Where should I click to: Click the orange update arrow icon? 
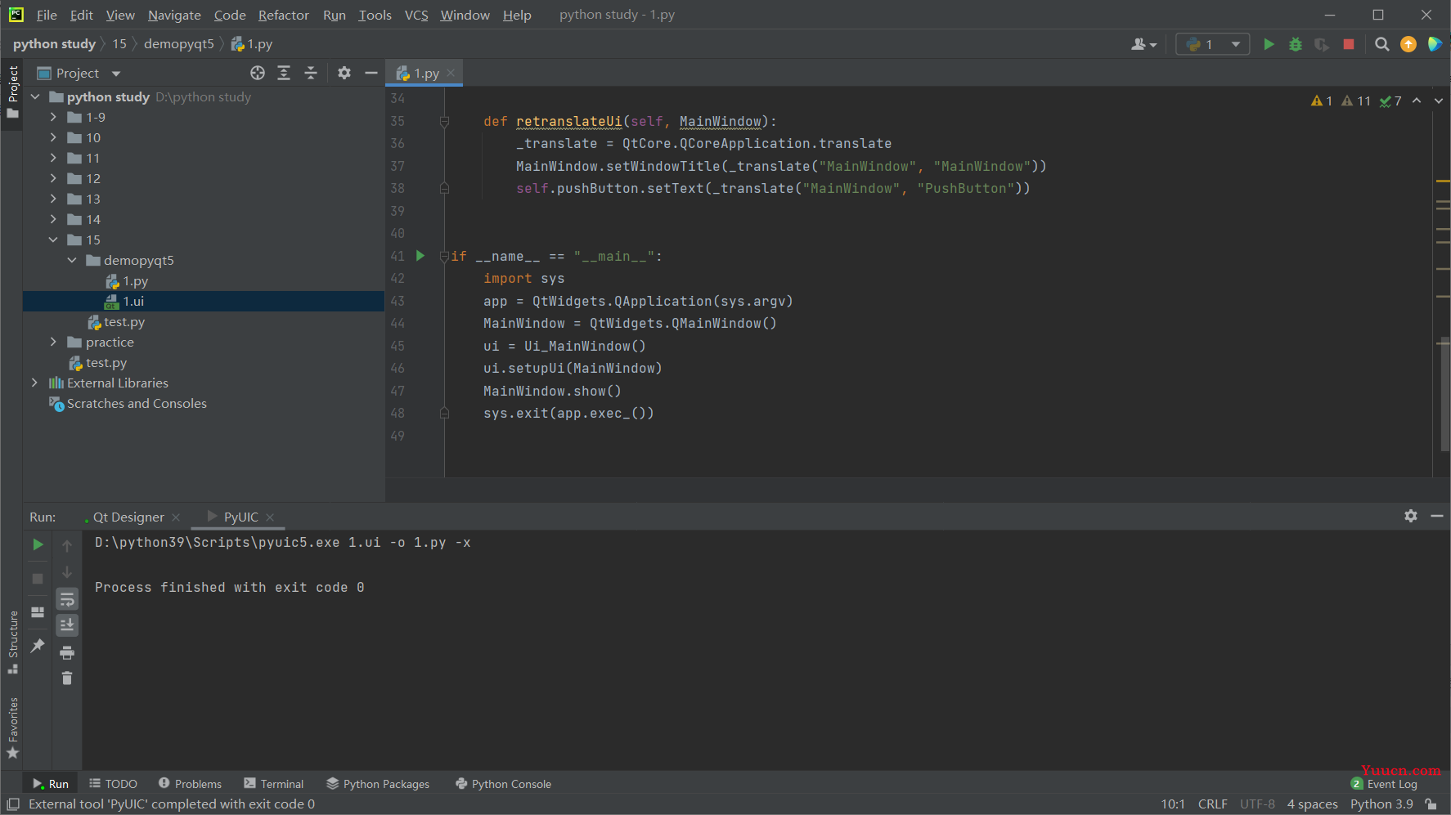(1408, 44)
